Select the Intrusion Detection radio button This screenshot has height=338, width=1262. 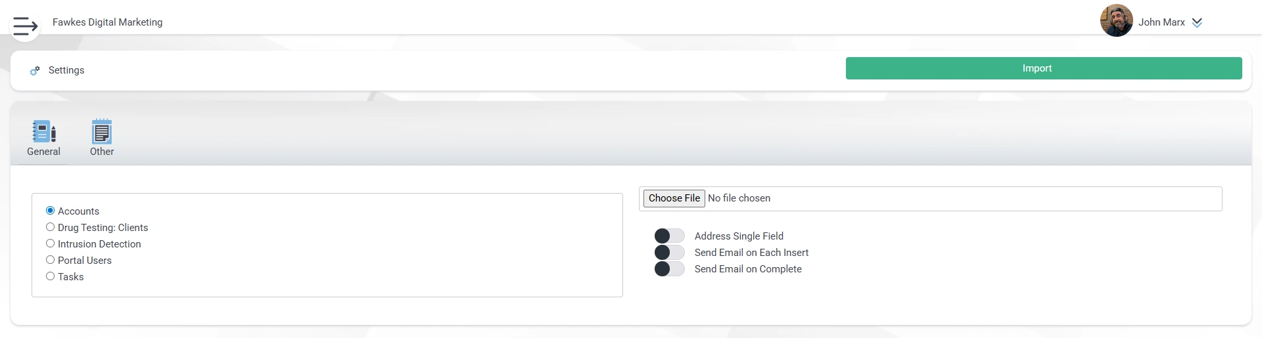coord(50,243)
